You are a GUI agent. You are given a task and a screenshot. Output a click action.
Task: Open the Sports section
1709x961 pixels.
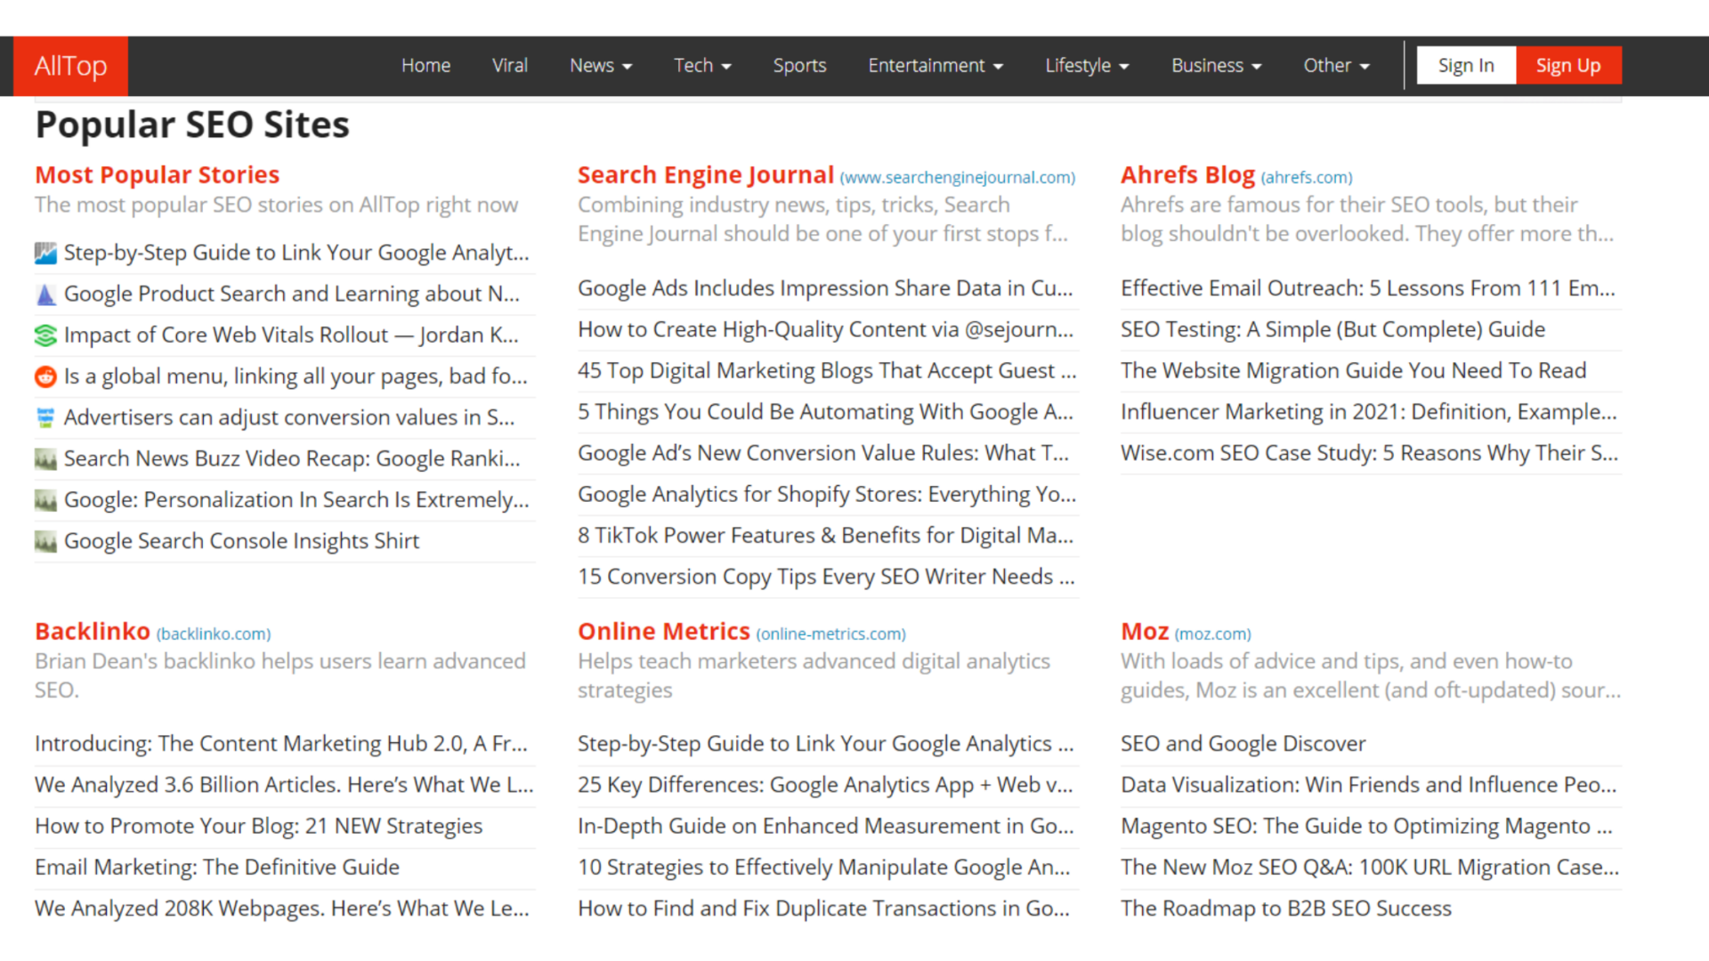pyautogui.click(x=799, y=66)
